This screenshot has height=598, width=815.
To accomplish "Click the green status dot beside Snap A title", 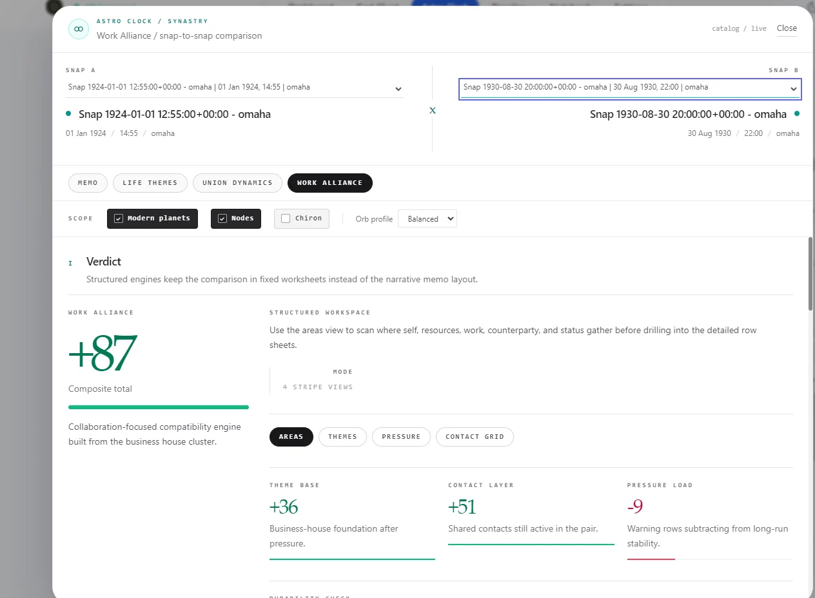I will pyautogui.click(x=68, y=113).
